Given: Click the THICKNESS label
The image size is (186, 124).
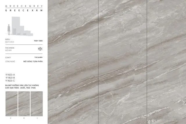Looking at the screenshot, I should pyautogui.click(x=10, y=48).
